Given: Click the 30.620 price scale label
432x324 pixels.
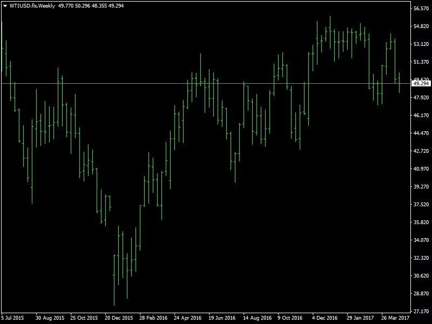Looking at the screenshot, I should (x=421, y=276).
